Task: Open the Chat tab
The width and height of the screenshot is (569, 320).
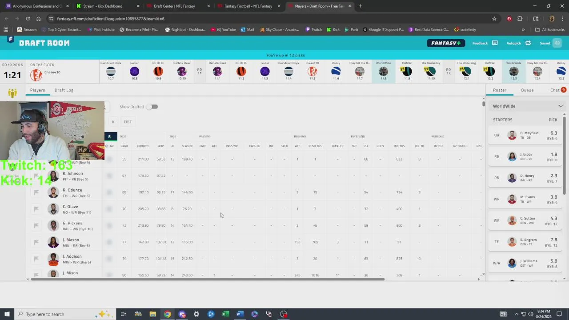Action: tap(555, 90)
